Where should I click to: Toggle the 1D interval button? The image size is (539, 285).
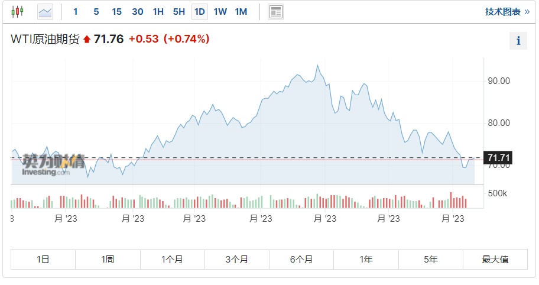tap(200, 11)
